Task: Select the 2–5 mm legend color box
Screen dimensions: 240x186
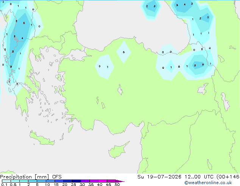Action: point(33,181)
